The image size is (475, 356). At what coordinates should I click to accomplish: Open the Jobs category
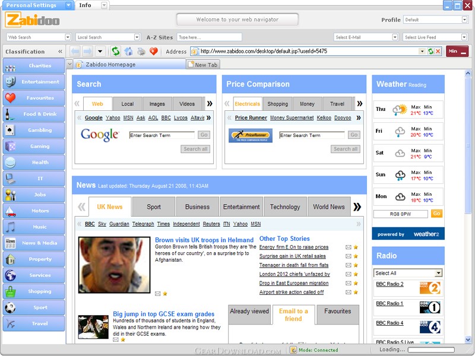34,195
